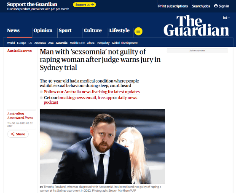Click the Sign in profile icon
This screenshot has width=236, height=193.
point(216,6)
